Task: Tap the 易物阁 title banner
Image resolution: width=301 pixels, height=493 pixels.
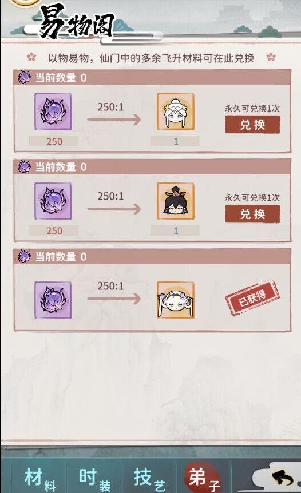Action: (x=76, y=23)
